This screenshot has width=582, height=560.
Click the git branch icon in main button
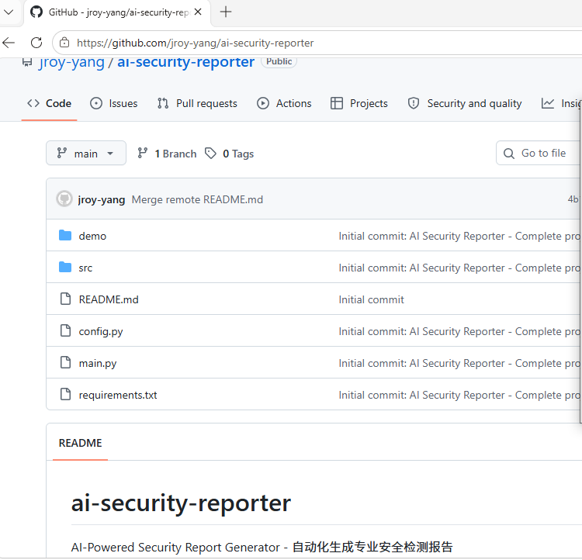[x=61, y=153]
